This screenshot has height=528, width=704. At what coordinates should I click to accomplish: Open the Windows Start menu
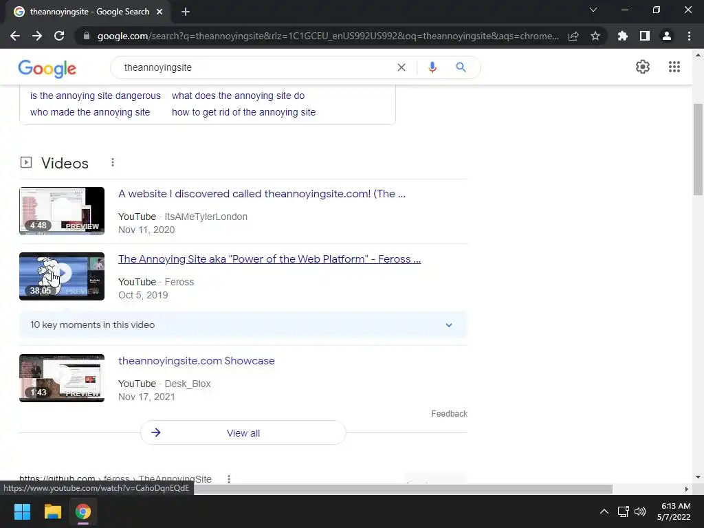coord(22,511)
